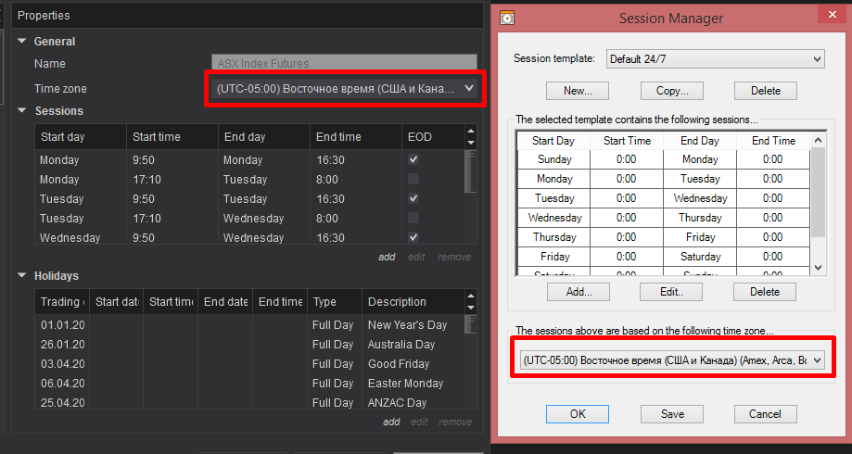852x454 pixels.
Task: Open the Session Manager time zone dropdown
Action: coord(671,360)
